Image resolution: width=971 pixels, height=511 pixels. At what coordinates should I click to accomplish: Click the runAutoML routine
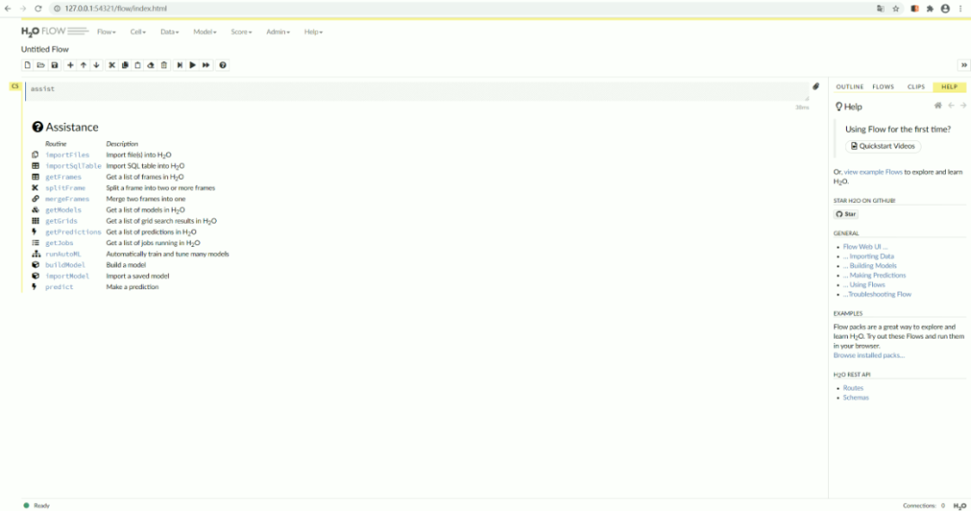[63, 254]
